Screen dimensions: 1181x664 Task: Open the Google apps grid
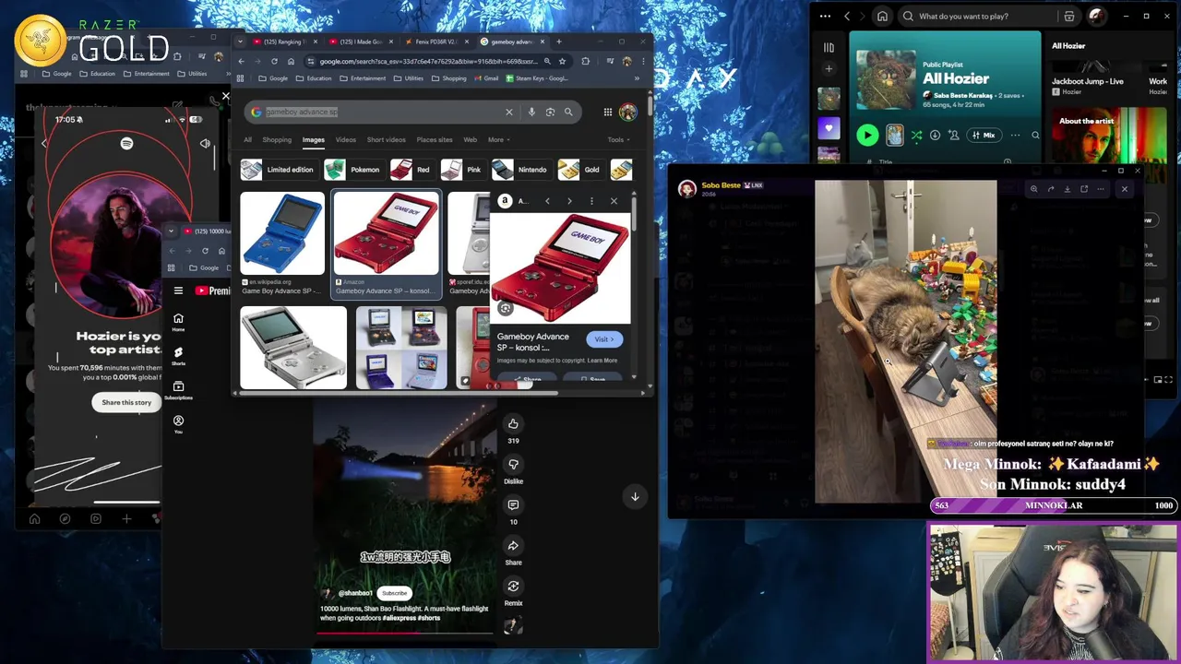(607, 112)
